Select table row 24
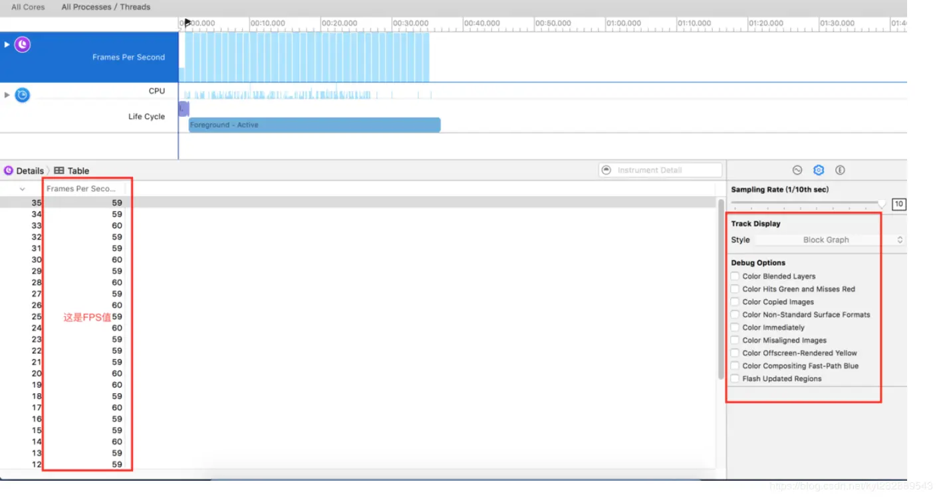Image resolution: width=939 pixels, height=498 pixels. click(x=358, y=327)
